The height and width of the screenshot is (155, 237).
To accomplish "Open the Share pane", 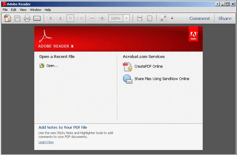I will 225,18.
